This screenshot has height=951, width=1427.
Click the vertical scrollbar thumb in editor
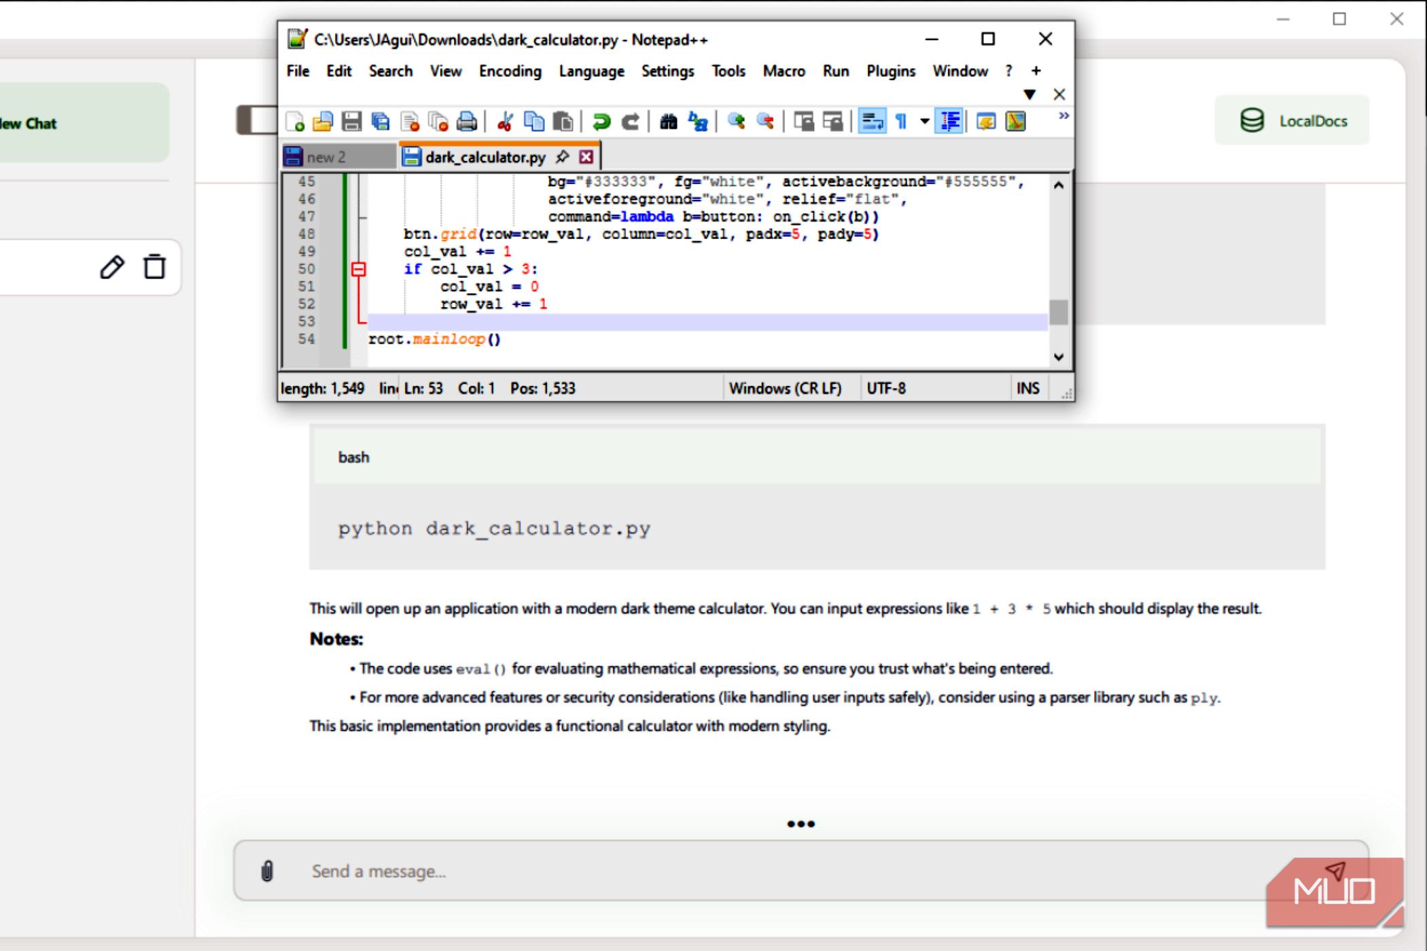click(1059, 312)
